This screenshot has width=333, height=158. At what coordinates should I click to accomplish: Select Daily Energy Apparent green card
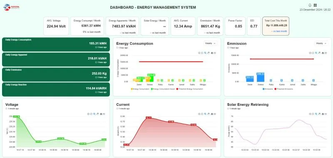coord(56,59)
